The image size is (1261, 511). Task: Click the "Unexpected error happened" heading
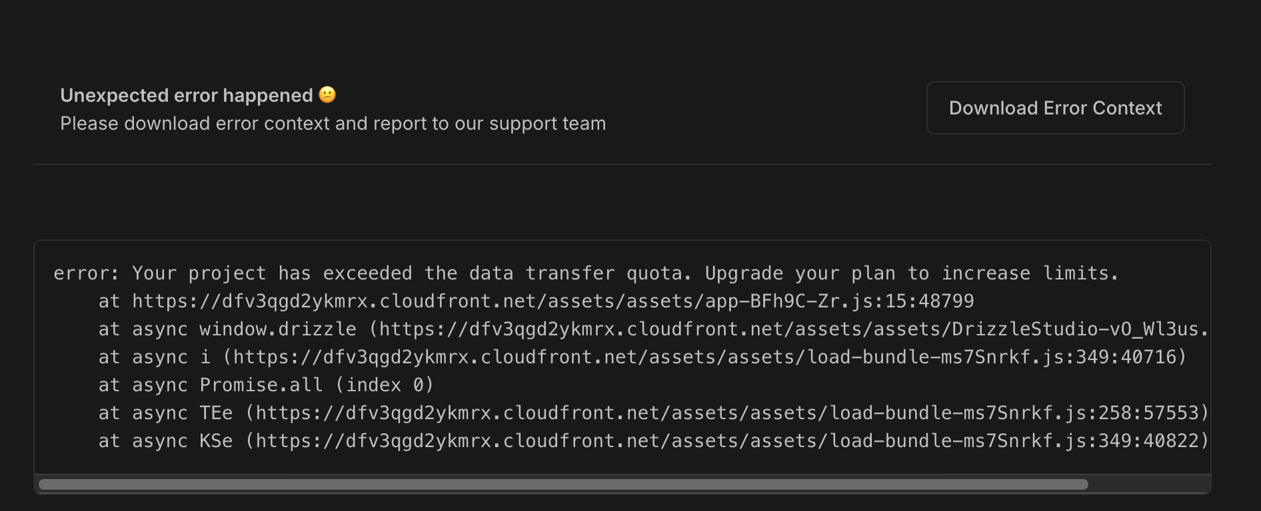187,96
